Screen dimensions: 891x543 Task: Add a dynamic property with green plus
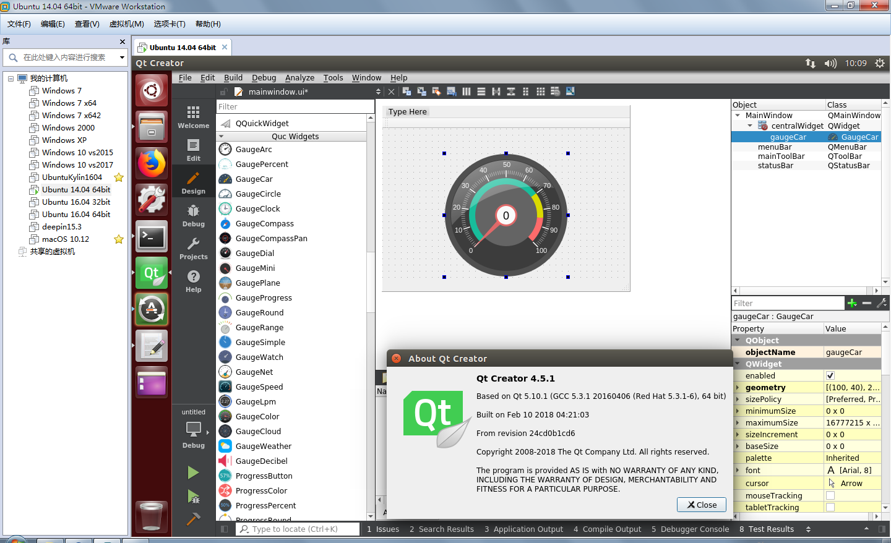click(852, 303)
